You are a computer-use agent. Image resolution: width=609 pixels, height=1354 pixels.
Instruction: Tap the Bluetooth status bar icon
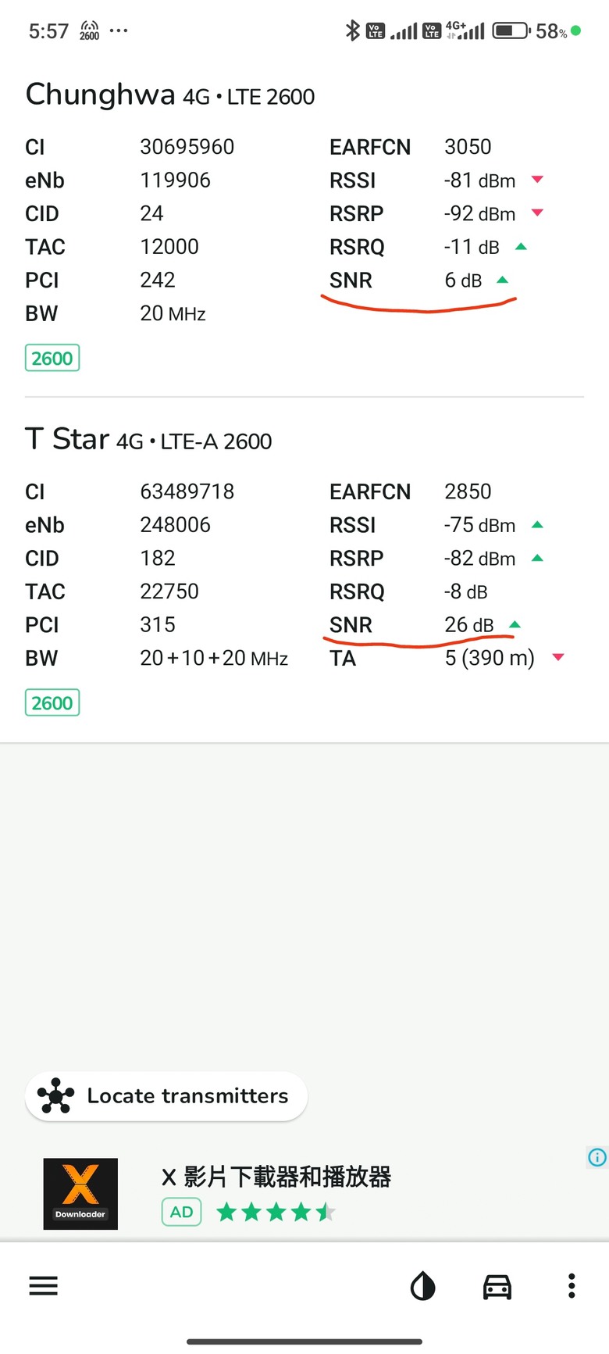coord(353,30)
